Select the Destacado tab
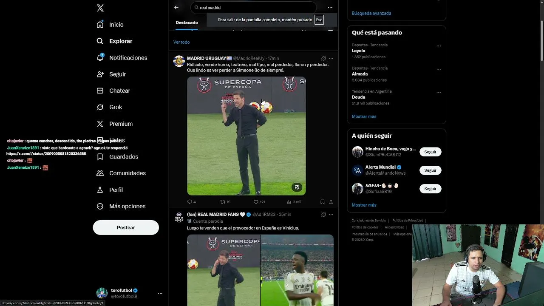The image size is (544, 306). [x=187, y=23]
